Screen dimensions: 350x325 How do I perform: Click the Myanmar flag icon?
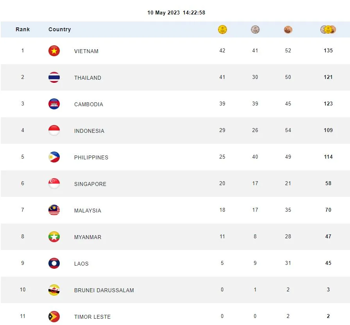[54, 237]
